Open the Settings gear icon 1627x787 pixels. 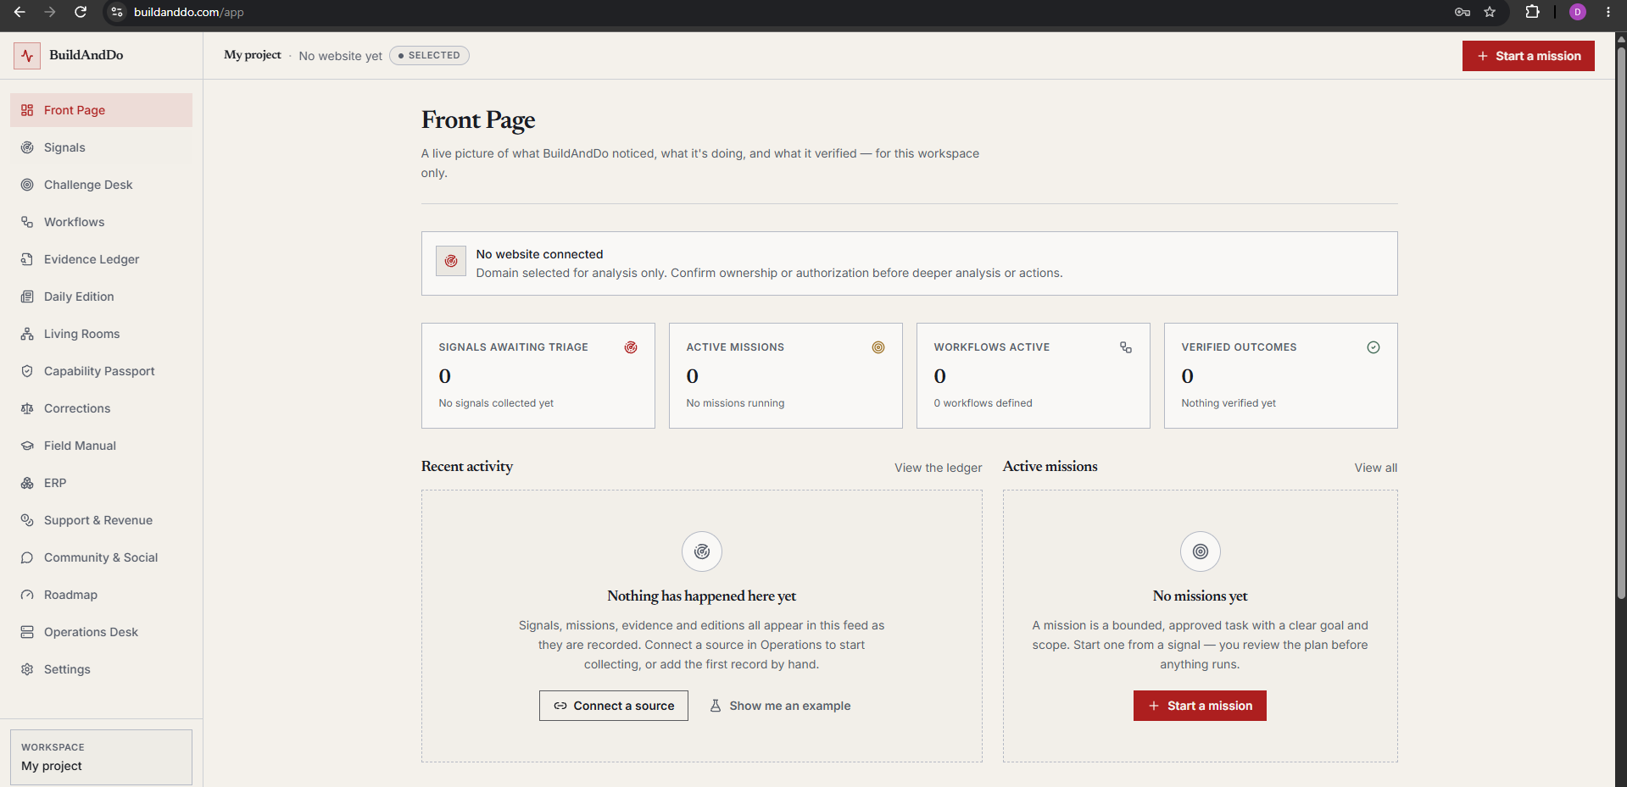click(27, 669)
